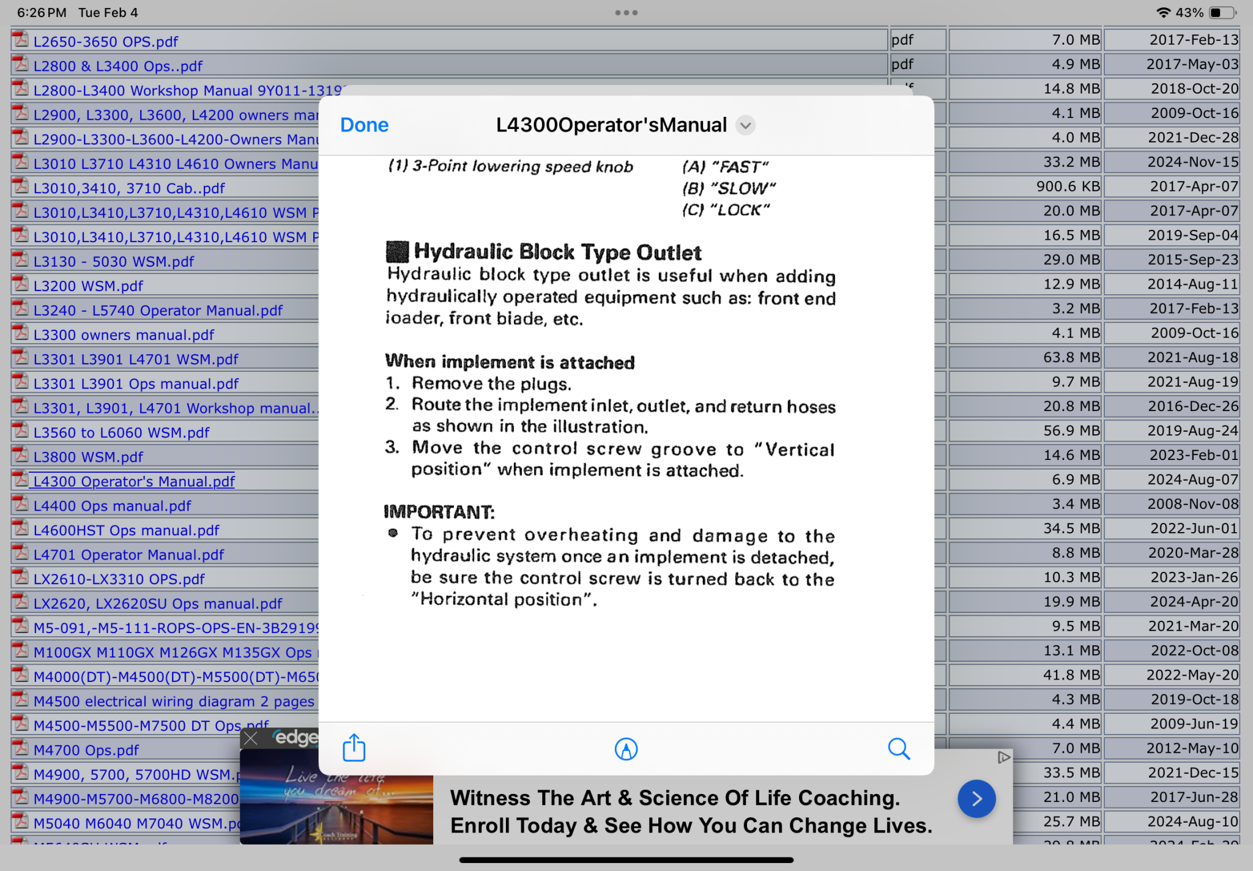Image resolution: width=1253 pixels, height=871 pixels.
Task: Tap the three-dot multitasking menu at top
Action: [x=626, y=12]
